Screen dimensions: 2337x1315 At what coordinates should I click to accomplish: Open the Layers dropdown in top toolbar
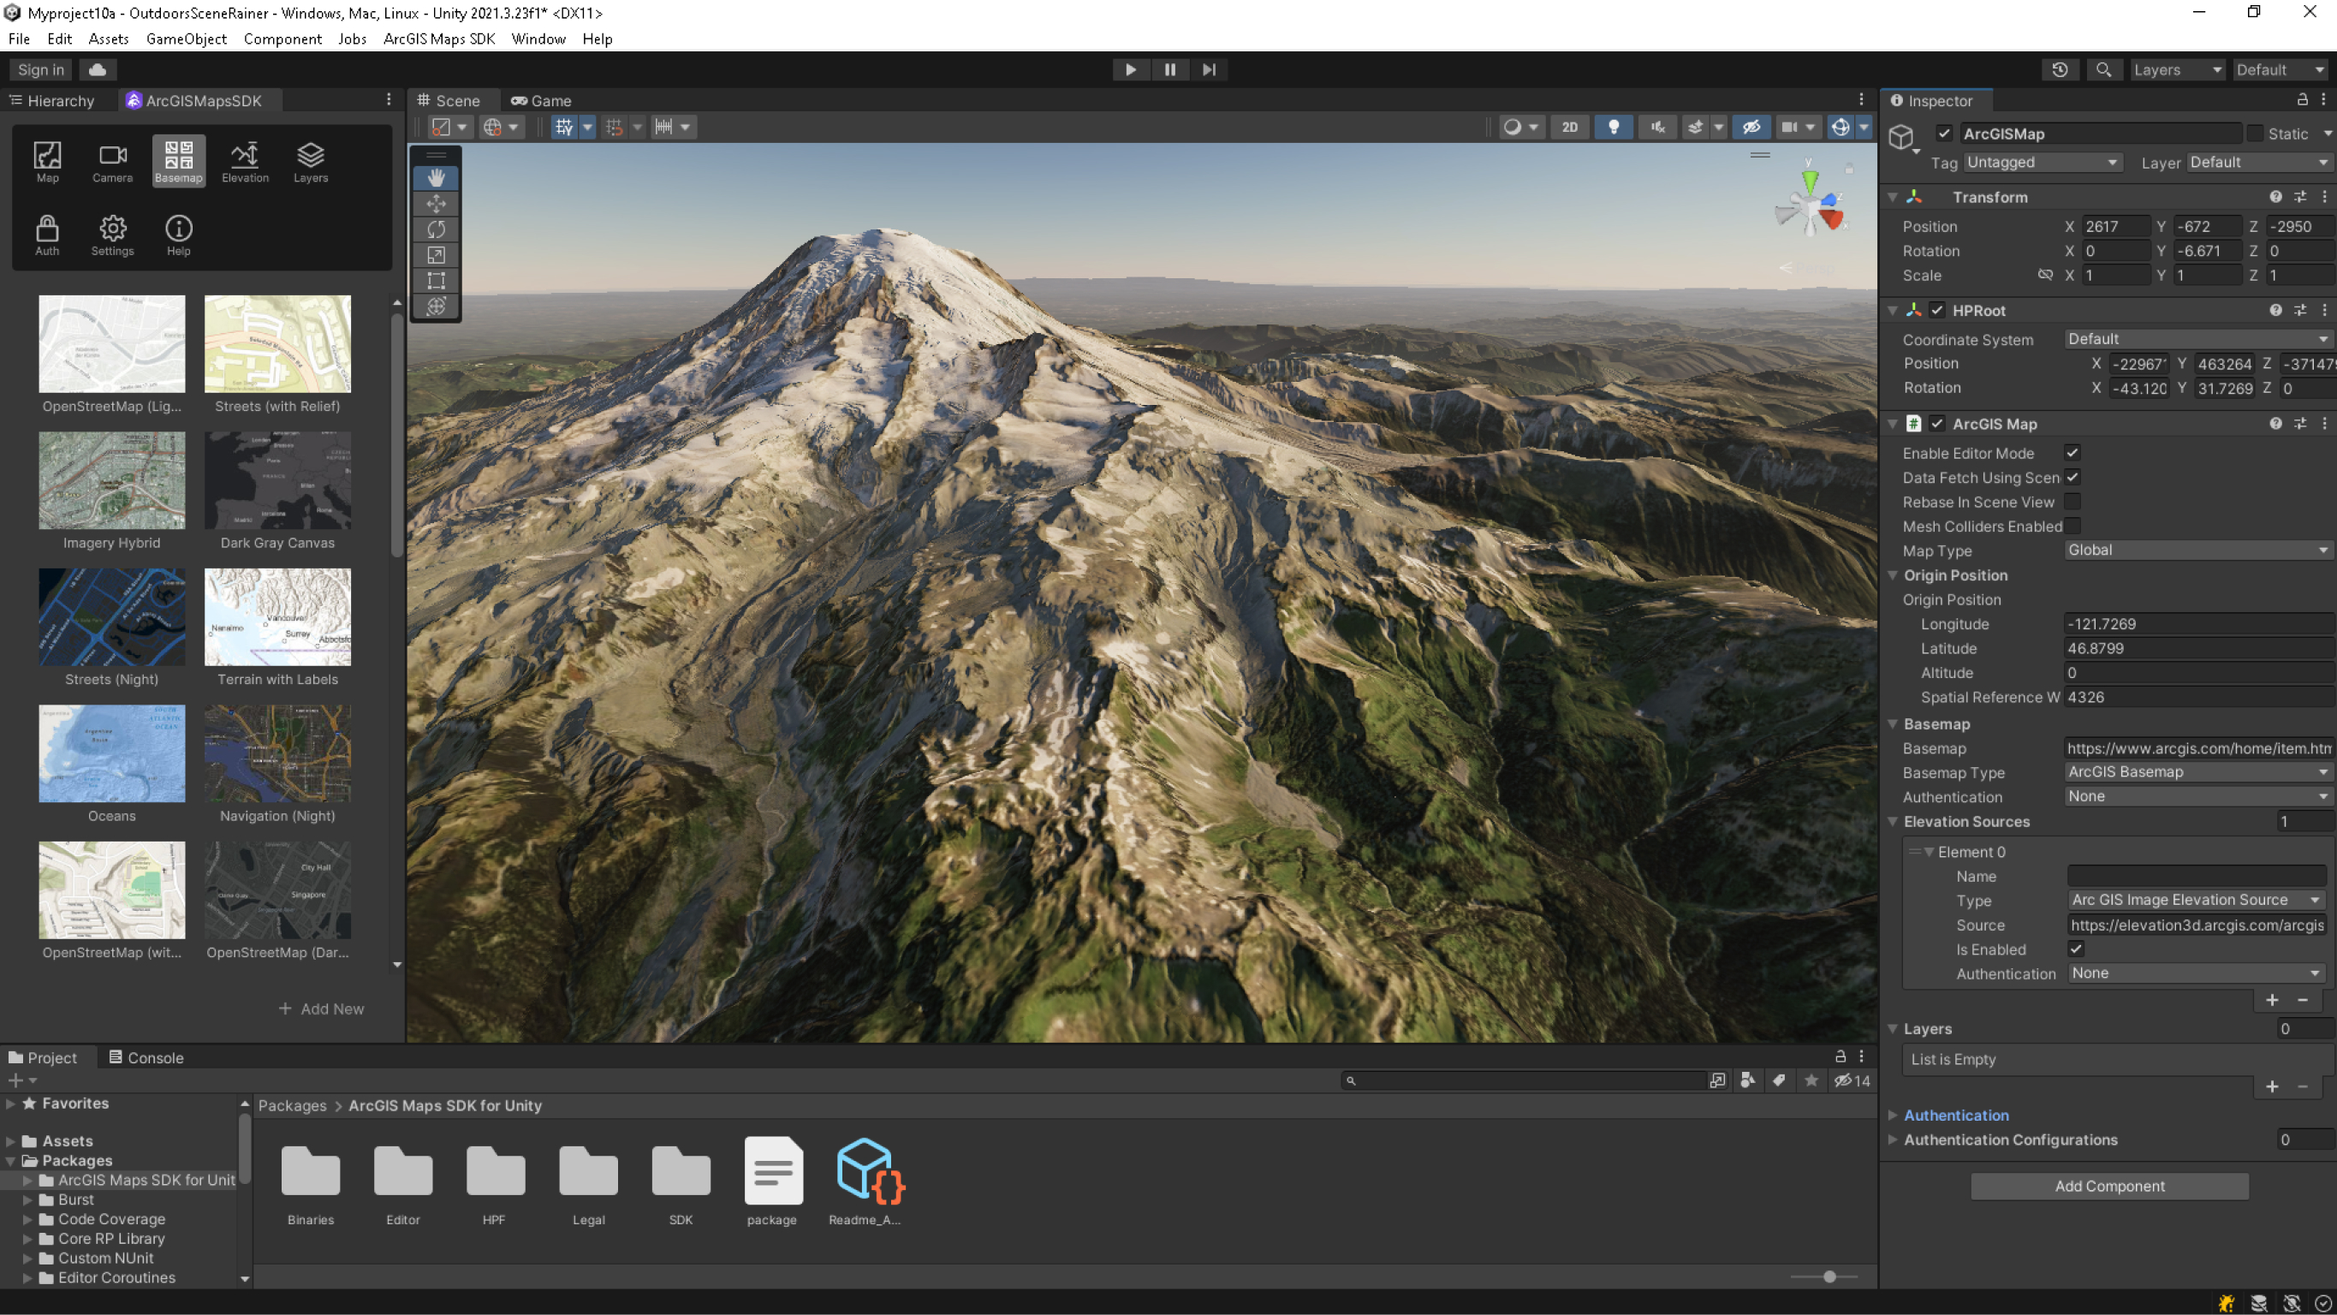(2176, 70)
